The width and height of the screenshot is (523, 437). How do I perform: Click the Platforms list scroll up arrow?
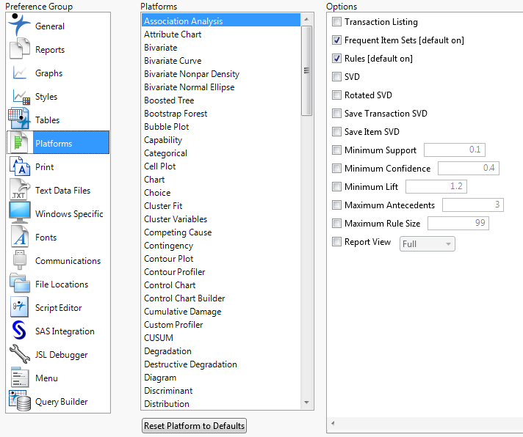tap(306, 19)
